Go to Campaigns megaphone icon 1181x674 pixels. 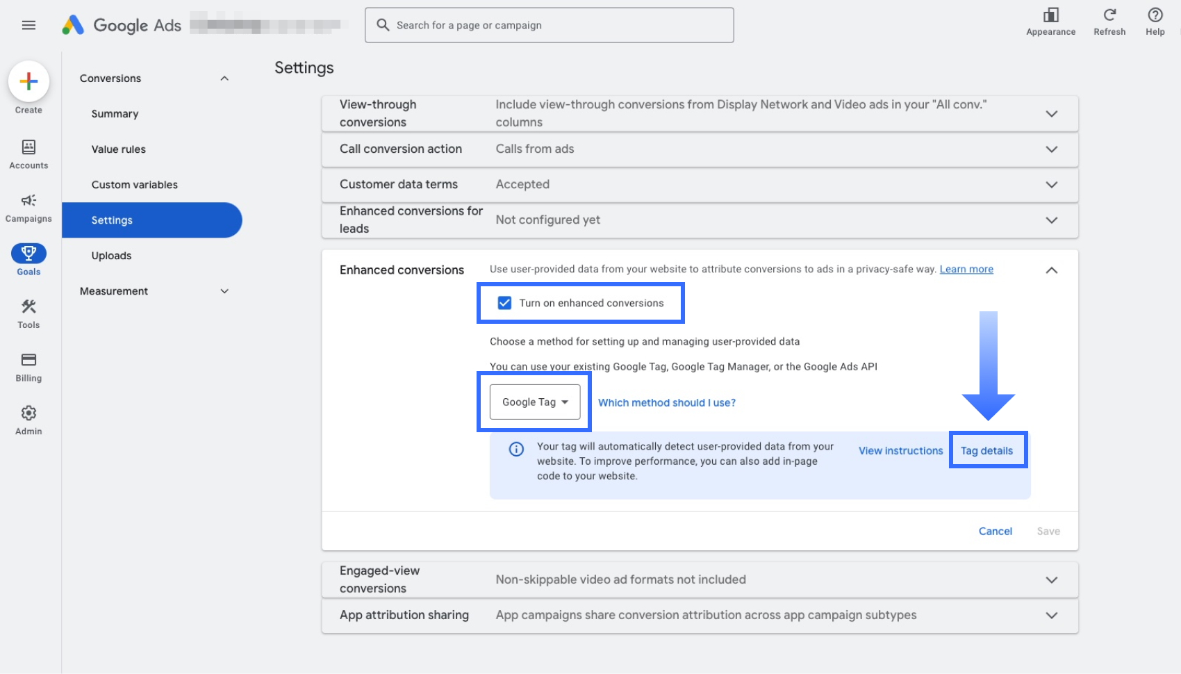click(x=28, y=201)
